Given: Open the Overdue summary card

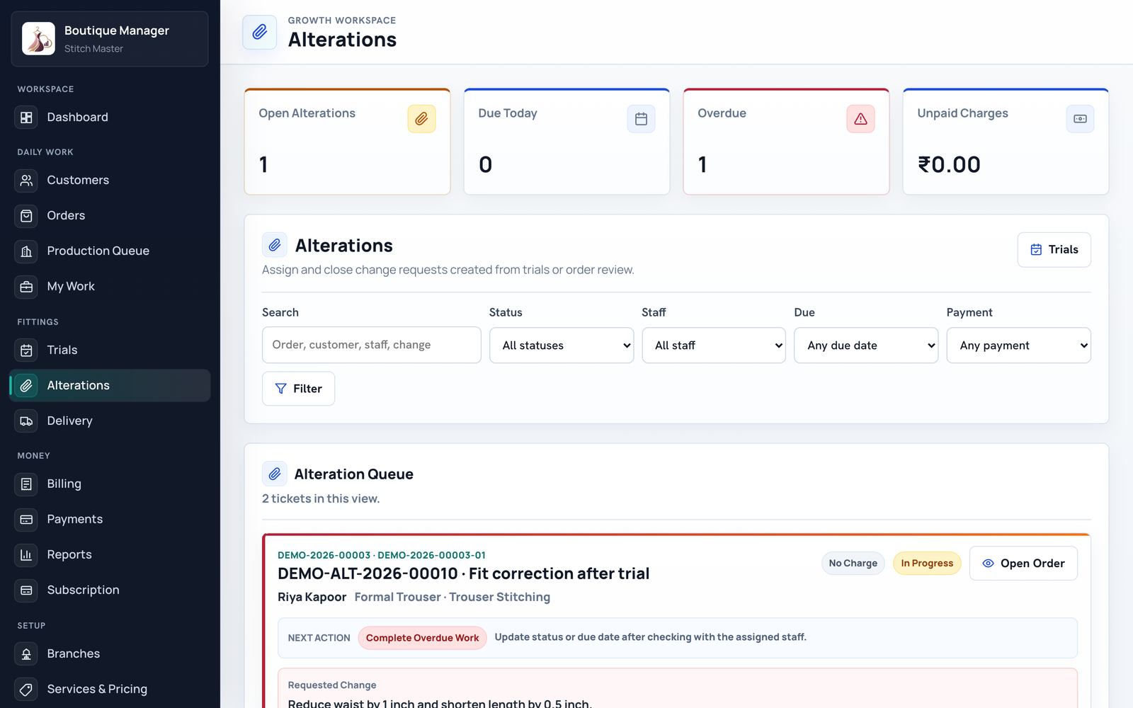Looking at the screenshot, I should coord(786,142).
